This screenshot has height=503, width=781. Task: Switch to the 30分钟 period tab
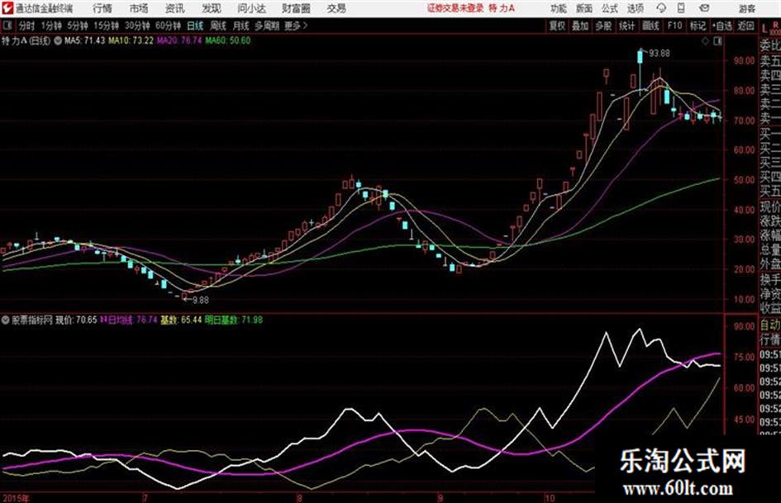[x=137, y=26]
